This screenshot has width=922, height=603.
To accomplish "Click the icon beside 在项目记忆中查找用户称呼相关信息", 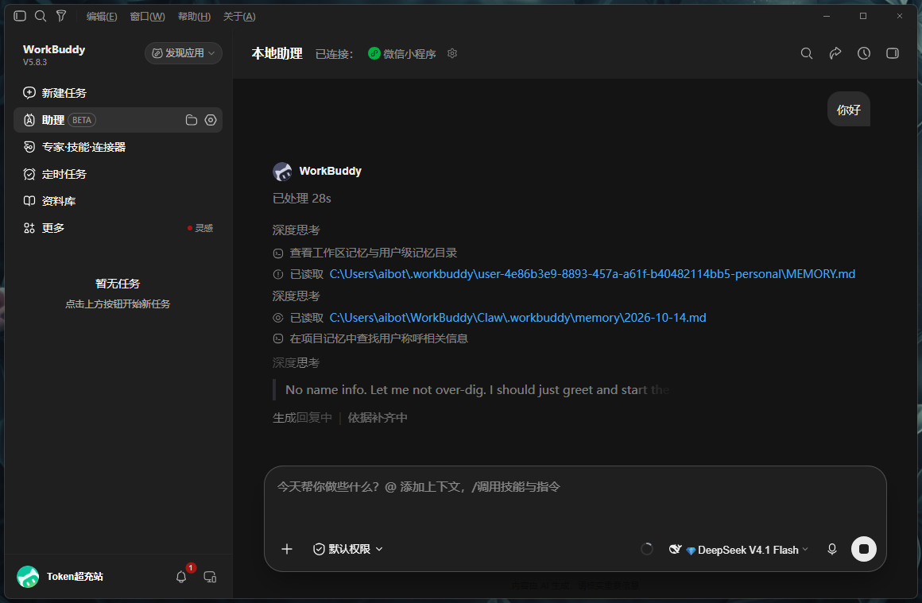I will click(x=278, y=338).
